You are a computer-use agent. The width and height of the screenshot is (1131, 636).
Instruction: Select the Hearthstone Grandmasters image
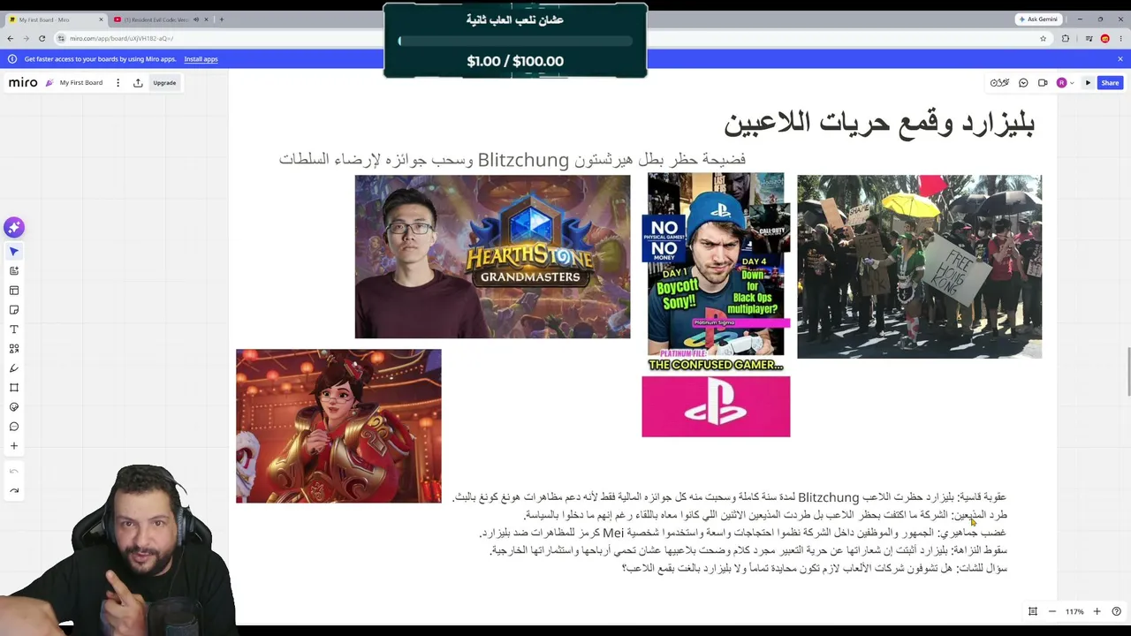coord(492,256)
